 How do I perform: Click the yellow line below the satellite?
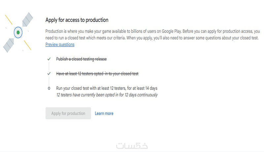click(28, 45)
